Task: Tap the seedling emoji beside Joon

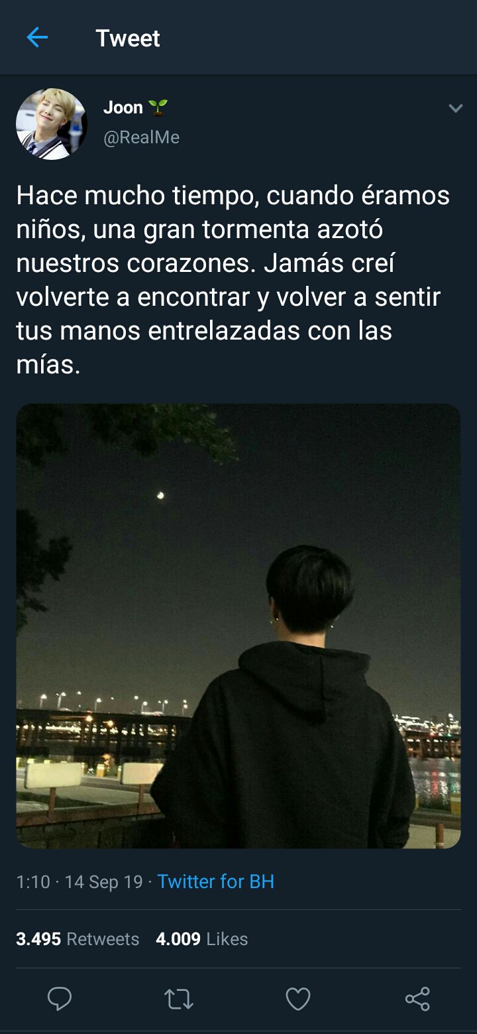Action: click(x=158, y=107)
